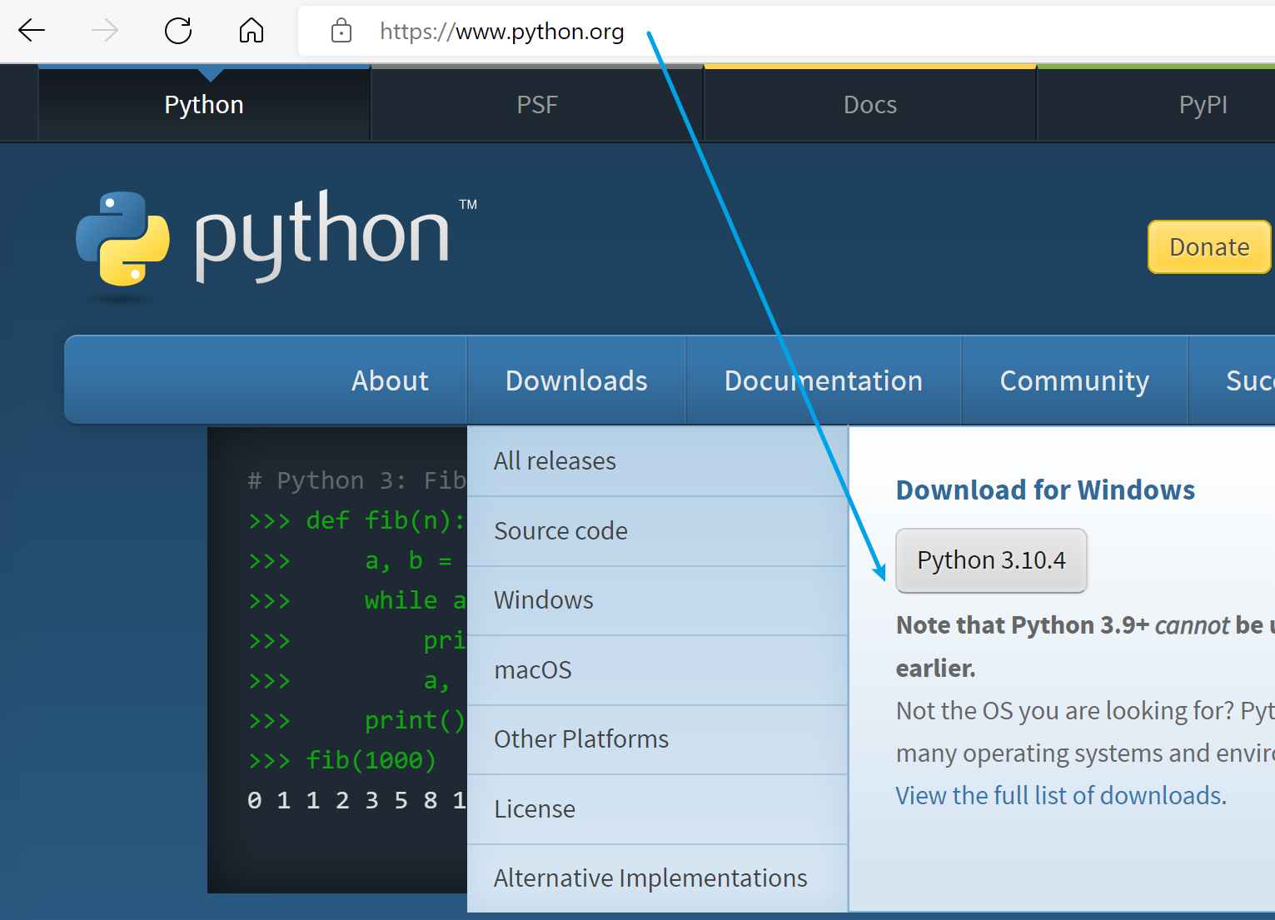Image resolution: width=1275 pixels, height=920 pixels.
Task: Reload the page with the refresh icon
Action: (178, 31)
